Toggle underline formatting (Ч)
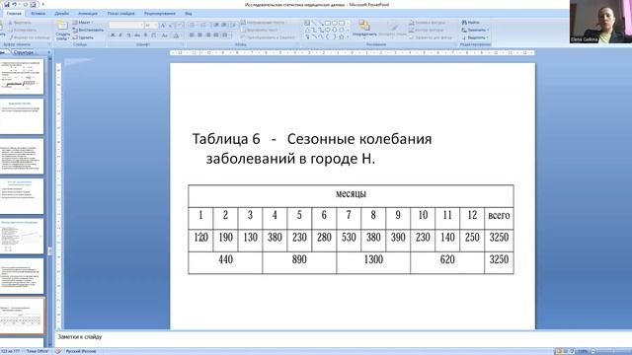The height and width of the screenshot is (355, 632). pyautogui.click(x=128, y=35)
